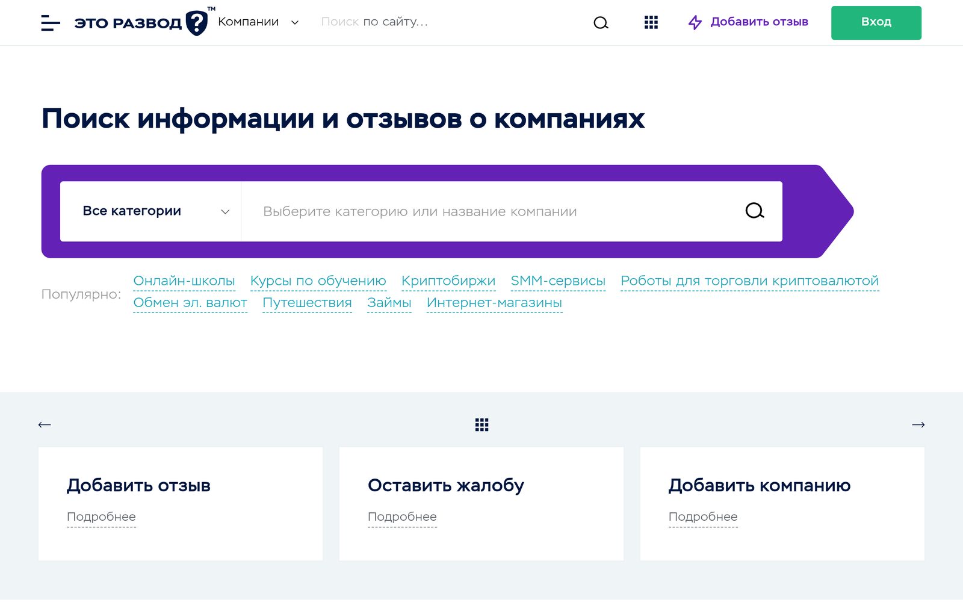Open the Путешествия link
Viewport: 963px width, 602px height.
pyautogui.click(x=307, y=303)
